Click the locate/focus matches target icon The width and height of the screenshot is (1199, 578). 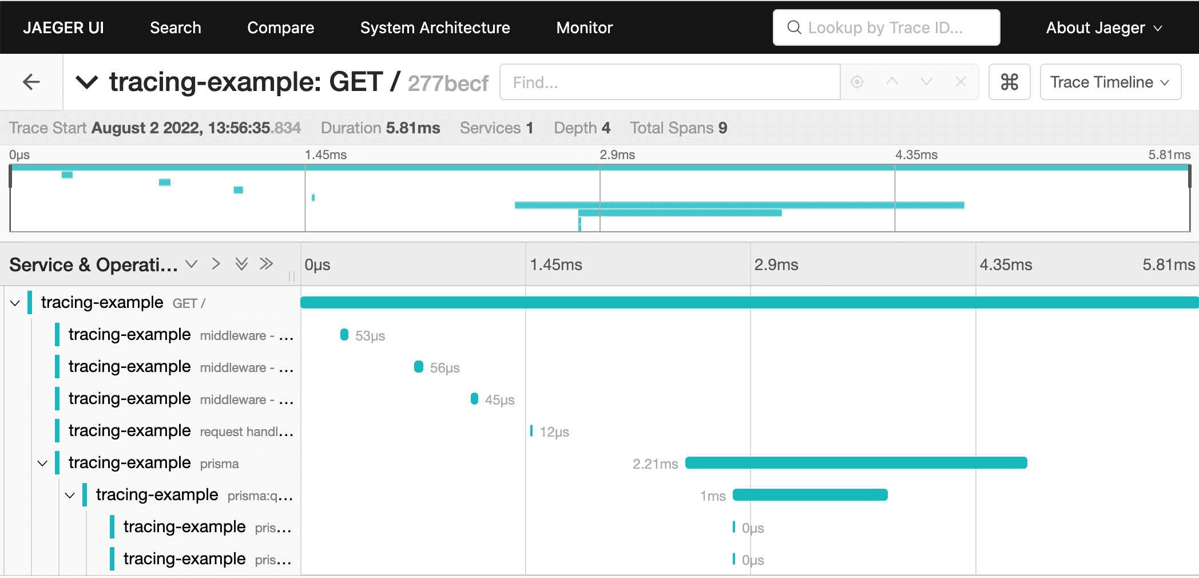(x=857, y=82)
